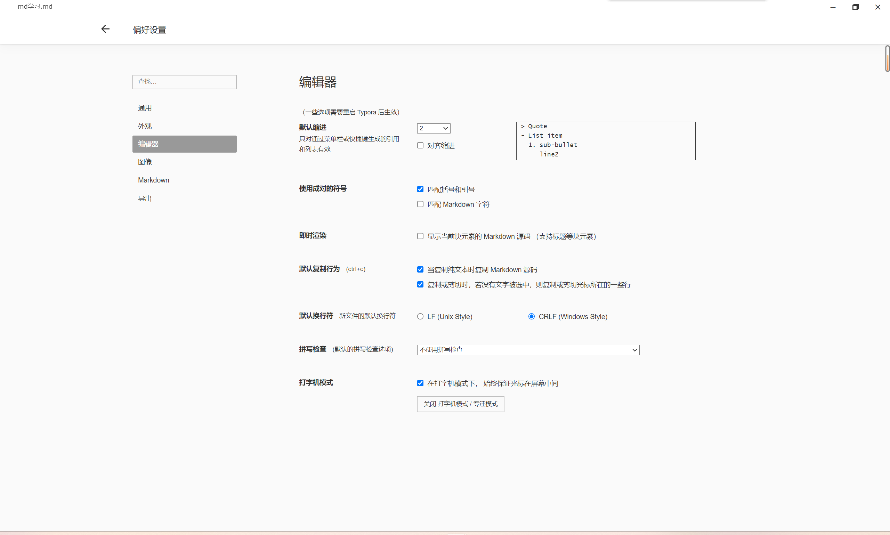Screen dimensions: 890x535
Task: Toggle 对齐缩进 checkbox
Action: point(420,146)
